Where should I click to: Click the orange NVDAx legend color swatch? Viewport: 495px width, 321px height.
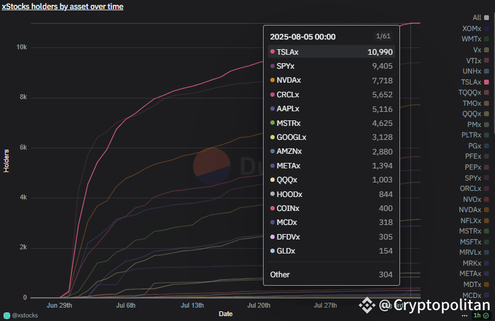click(x=486, y=210)
